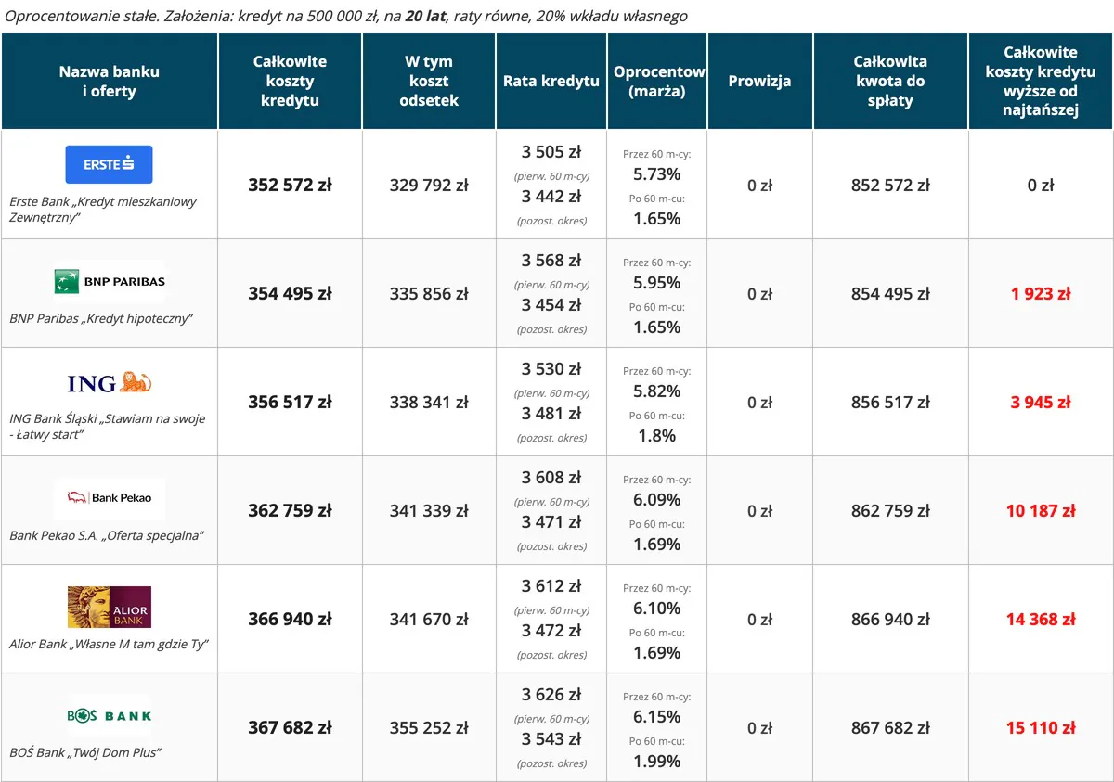Click the BNP Paribas logo

click(110, 281)
